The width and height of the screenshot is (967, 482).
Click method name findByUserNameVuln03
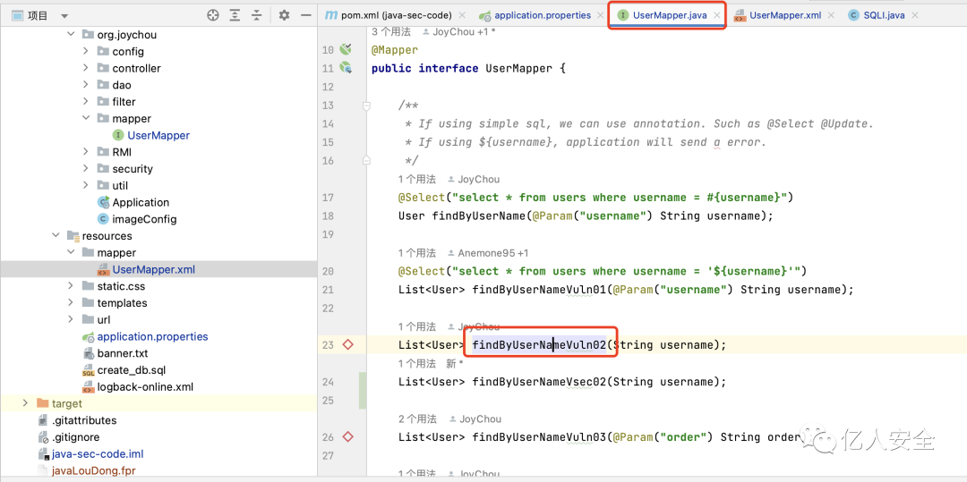click(540, 437)
